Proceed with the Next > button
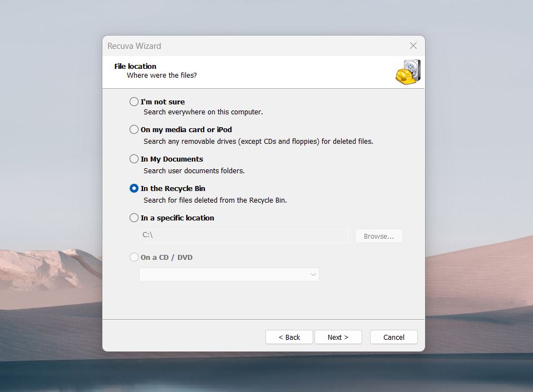The image size is (533, 392). pyautogui.click(x=338, y=337)
